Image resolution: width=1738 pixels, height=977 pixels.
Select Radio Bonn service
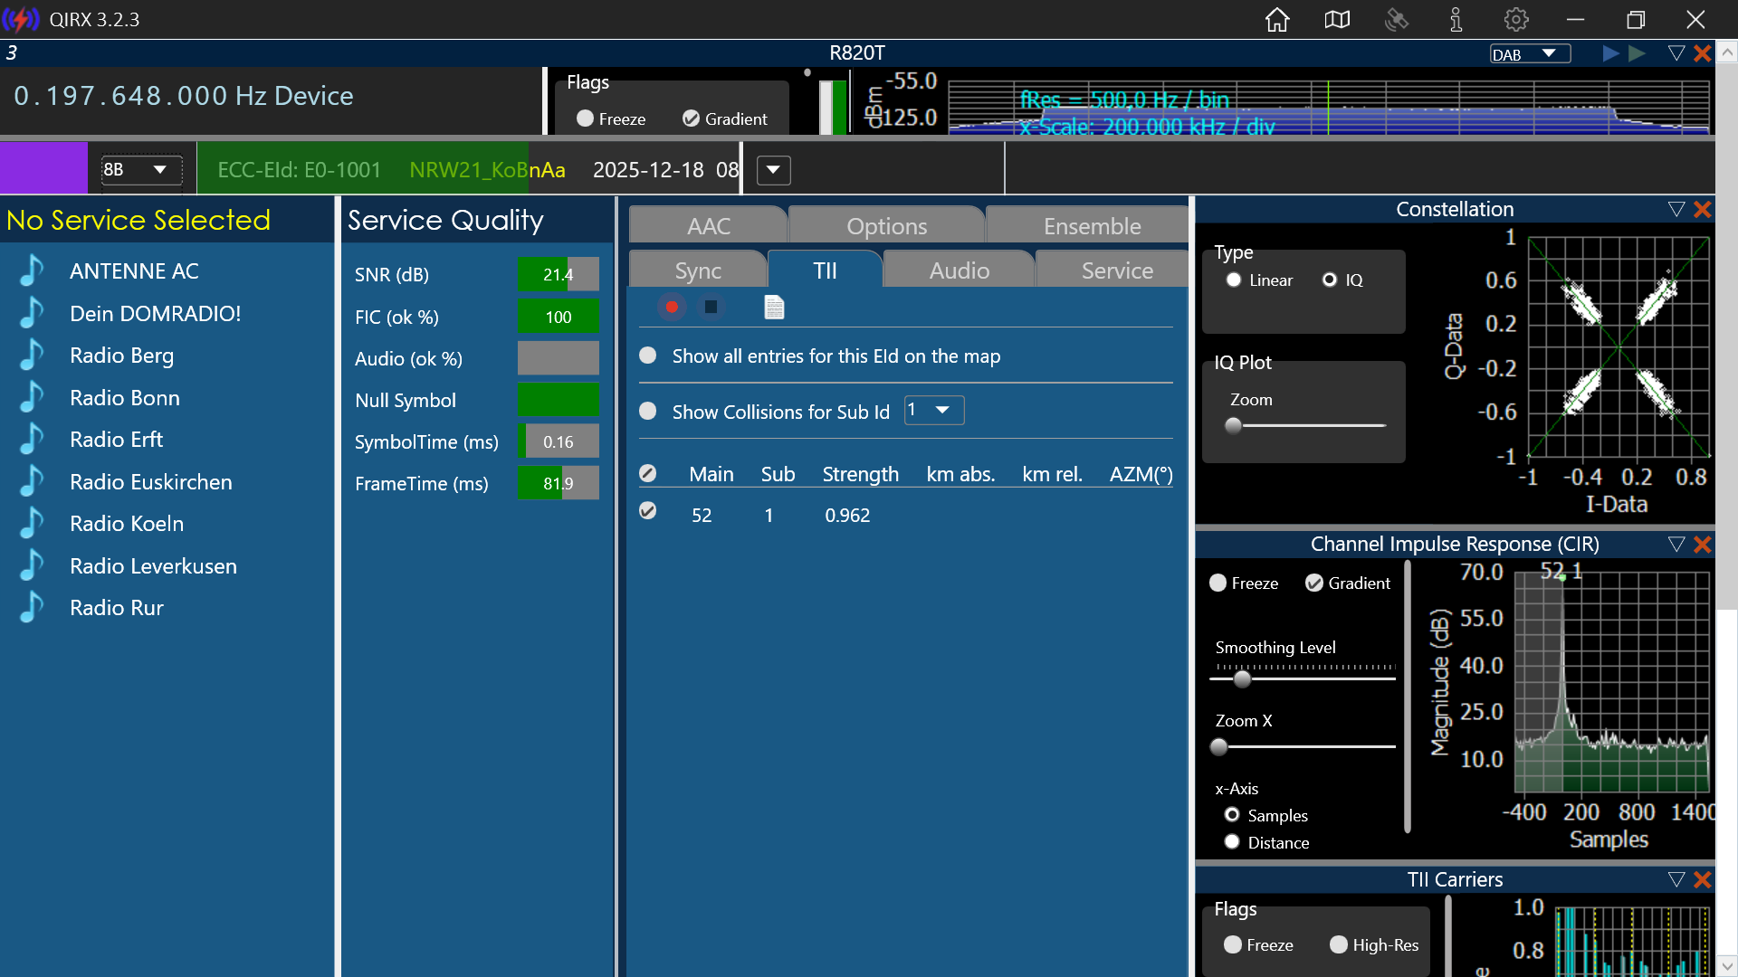point(125,398)
